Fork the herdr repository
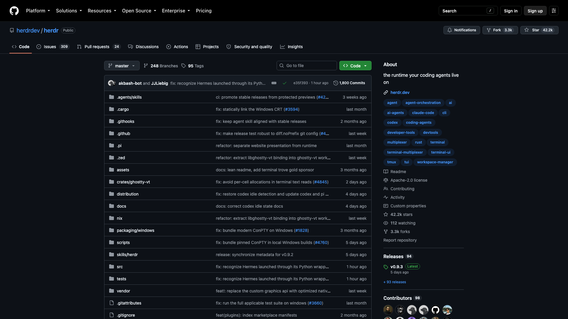Viewport: 568px width, 319px height. 500,30
